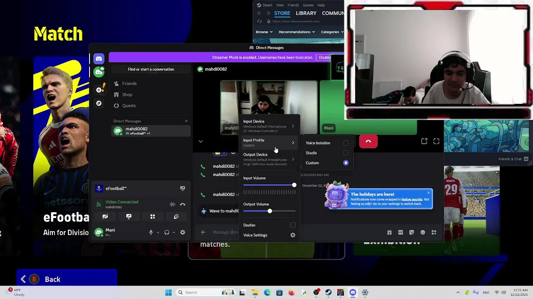Click Find or start a conversation box

(x=151, y=69)
